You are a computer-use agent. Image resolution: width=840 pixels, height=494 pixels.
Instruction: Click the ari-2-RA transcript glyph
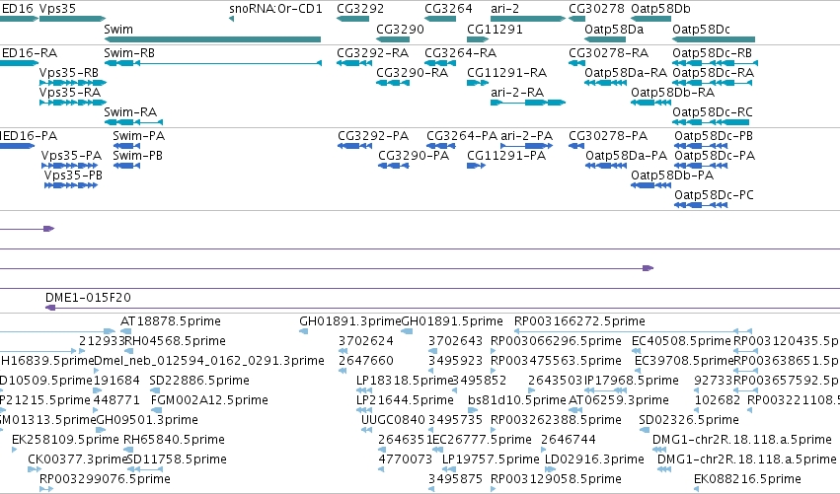pos(528,103)
